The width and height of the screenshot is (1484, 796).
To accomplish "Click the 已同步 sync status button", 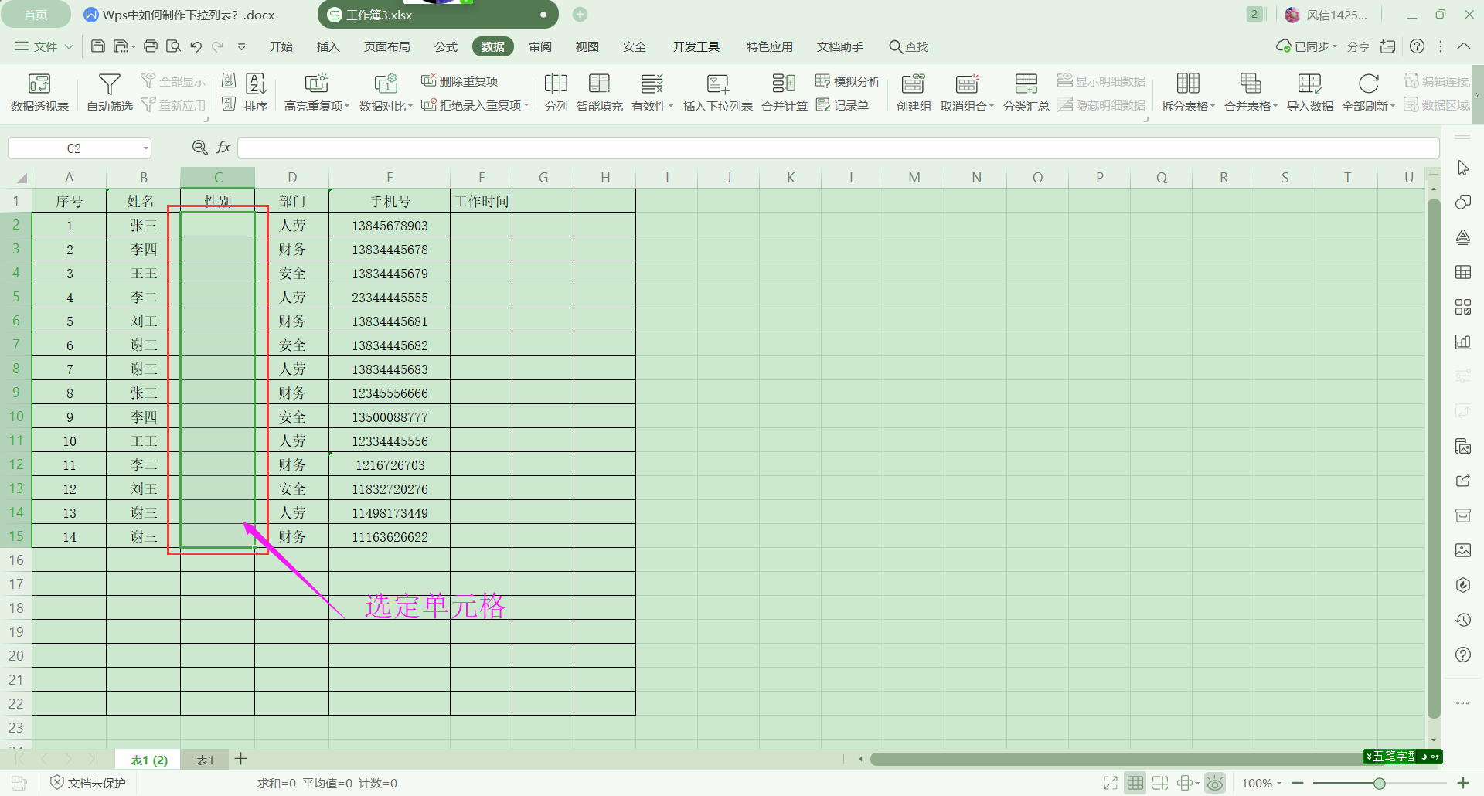I will tap(1306, 46).
